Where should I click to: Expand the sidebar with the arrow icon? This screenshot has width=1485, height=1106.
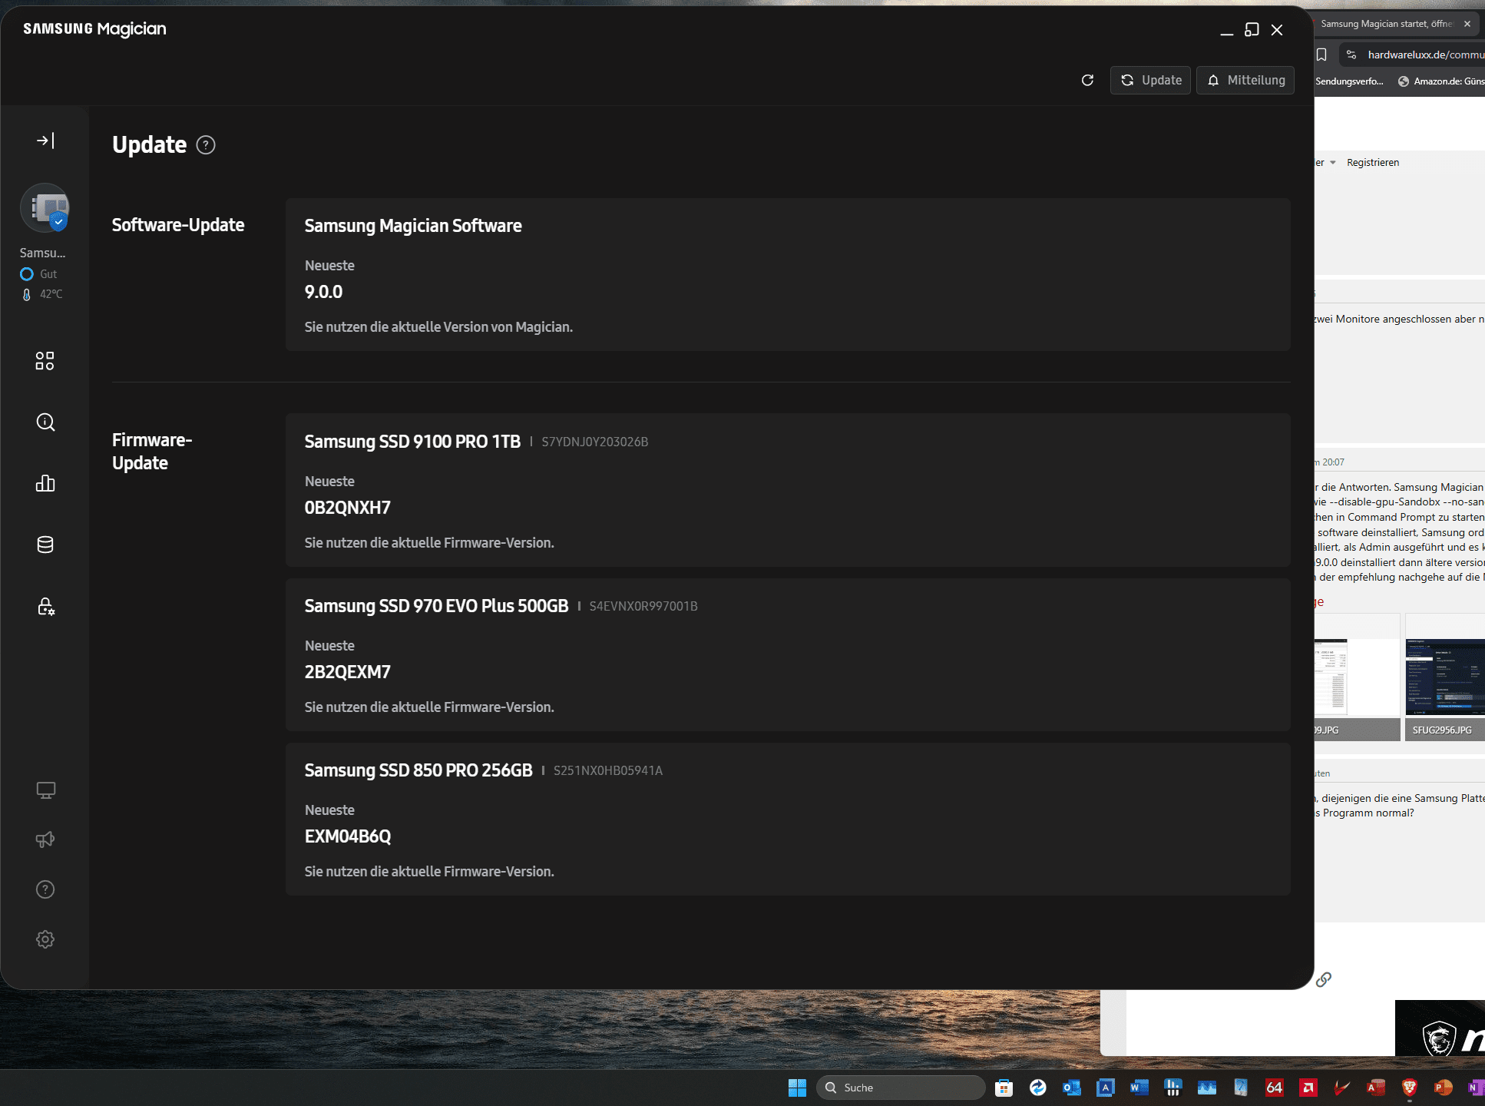[x=45, y=141]
